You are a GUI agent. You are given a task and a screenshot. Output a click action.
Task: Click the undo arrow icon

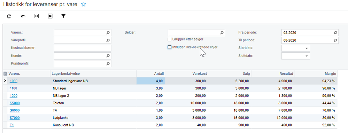coord(23,16)
